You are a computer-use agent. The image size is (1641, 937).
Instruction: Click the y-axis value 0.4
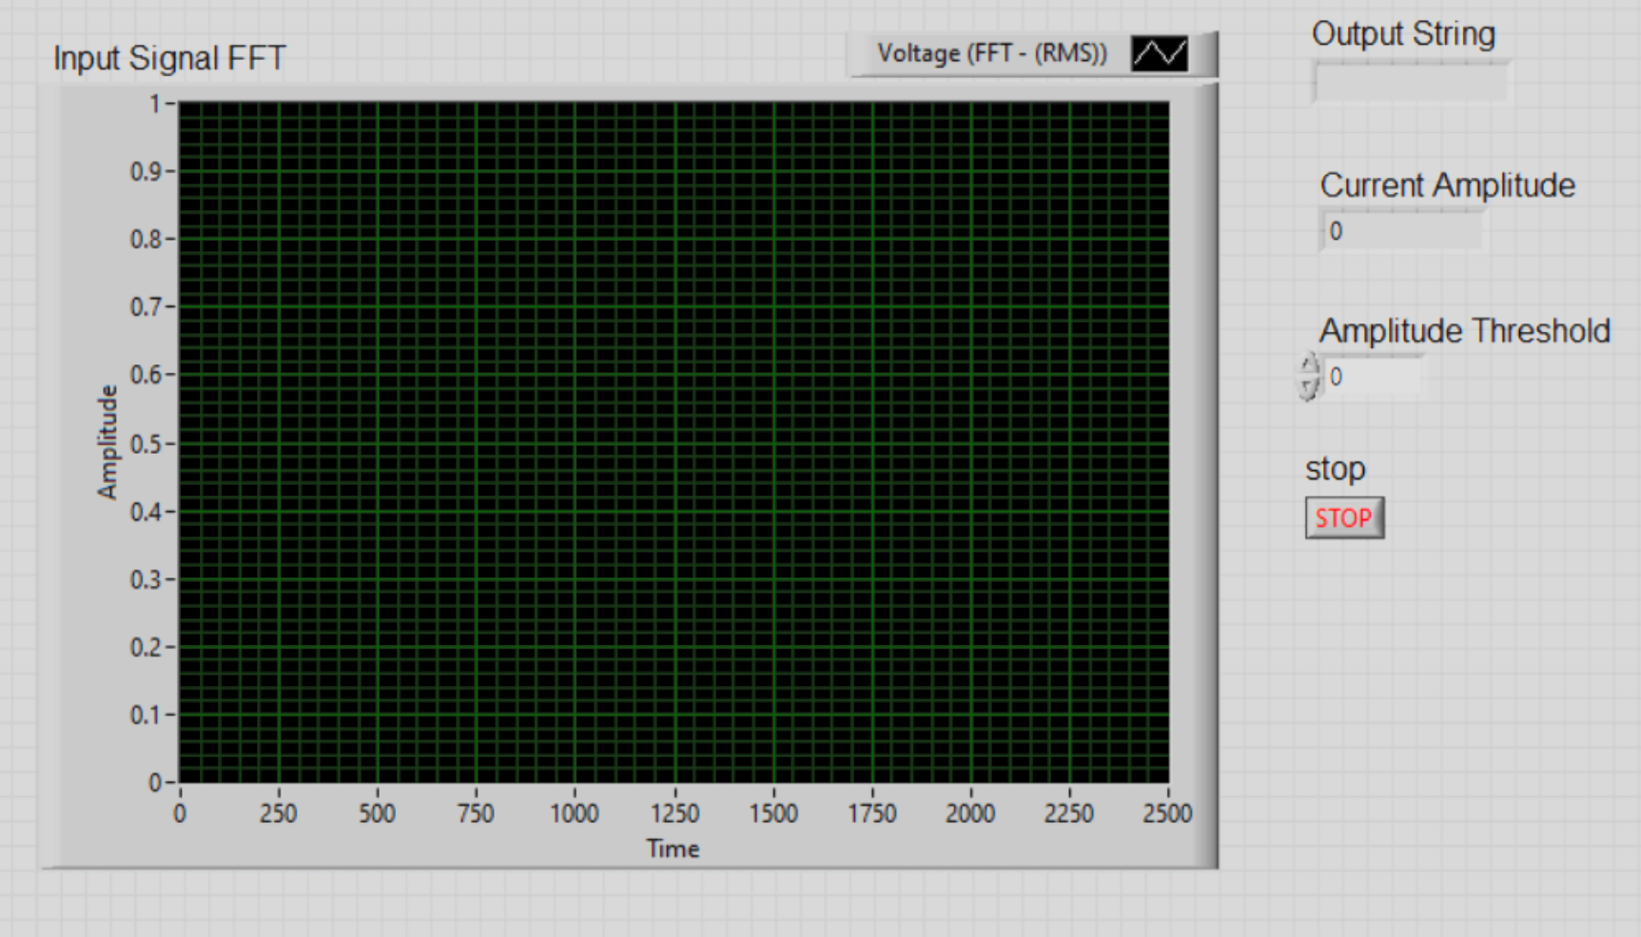pos(147,512)
